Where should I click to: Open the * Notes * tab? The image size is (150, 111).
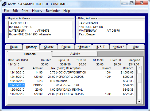pos(118,47)
